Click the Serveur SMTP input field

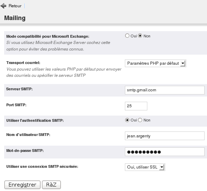[x=165, y=90]
